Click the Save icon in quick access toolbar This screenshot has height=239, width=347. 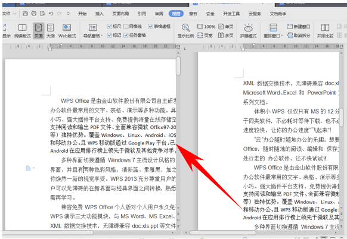coord(25,14)
